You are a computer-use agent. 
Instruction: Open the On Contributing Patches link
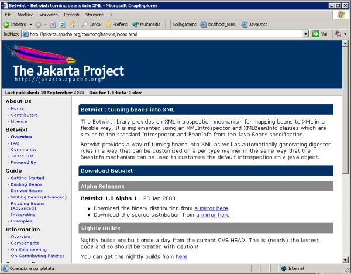(x=37, y=256)
